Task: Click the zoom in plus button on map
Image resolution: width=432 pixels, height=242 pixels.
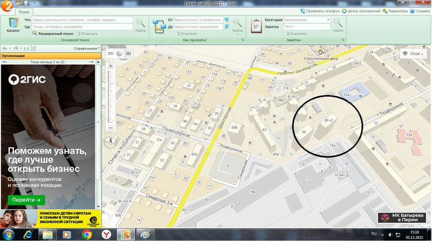Action: (x=110, y=65)
